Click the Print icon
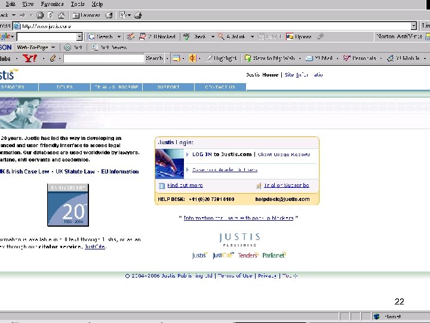Image resolution: width=430 pixels, height=323 pixels. click(138, 16)
